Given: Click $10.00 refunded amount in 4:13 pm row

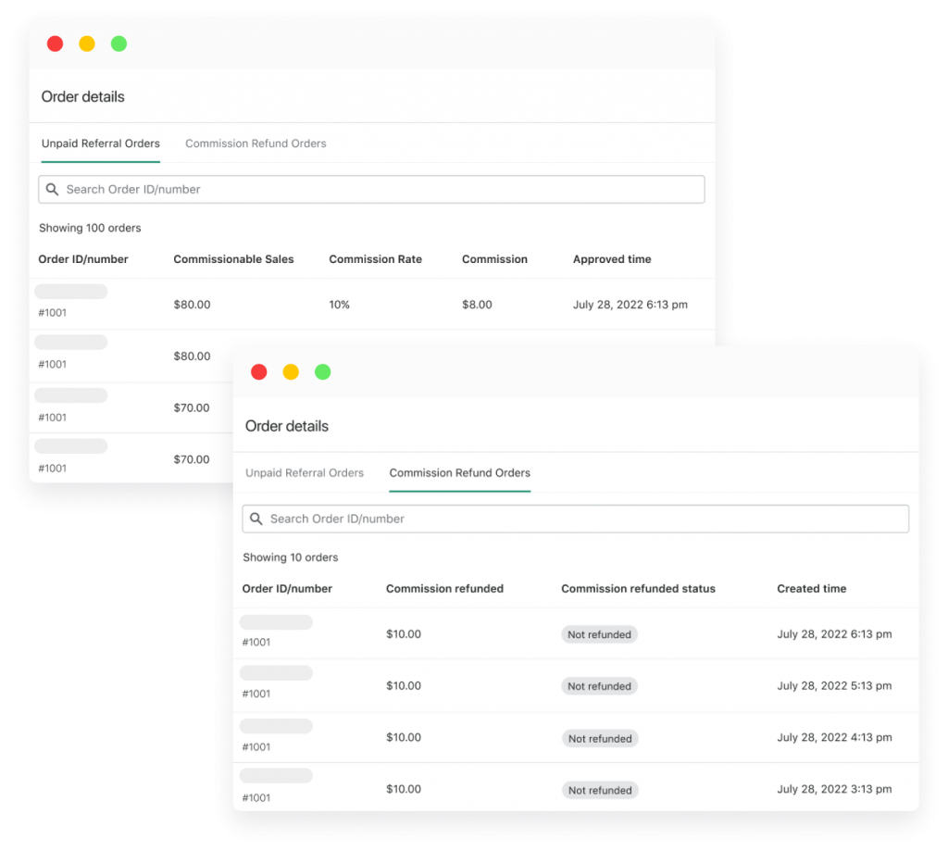Looking at the screenshot, I should point(404,737).
